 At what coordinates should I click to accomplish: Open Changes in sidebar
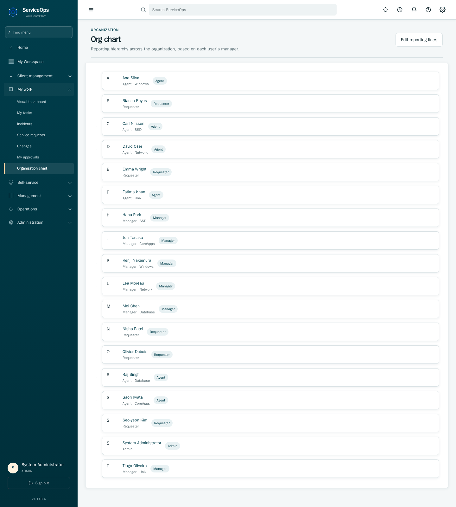click(x=39, y=146)
